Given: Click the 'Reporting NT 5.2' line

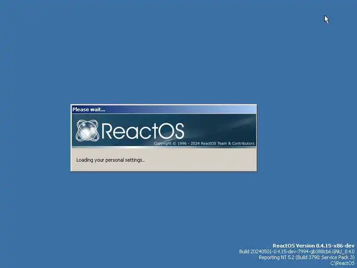Looking at the screenshot, I should point(307,257).
